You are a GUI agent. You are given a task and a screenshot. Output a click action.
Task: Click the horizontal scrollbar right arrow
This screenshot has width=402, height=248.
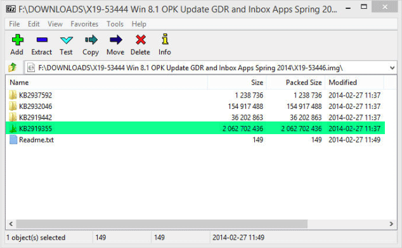391,224
